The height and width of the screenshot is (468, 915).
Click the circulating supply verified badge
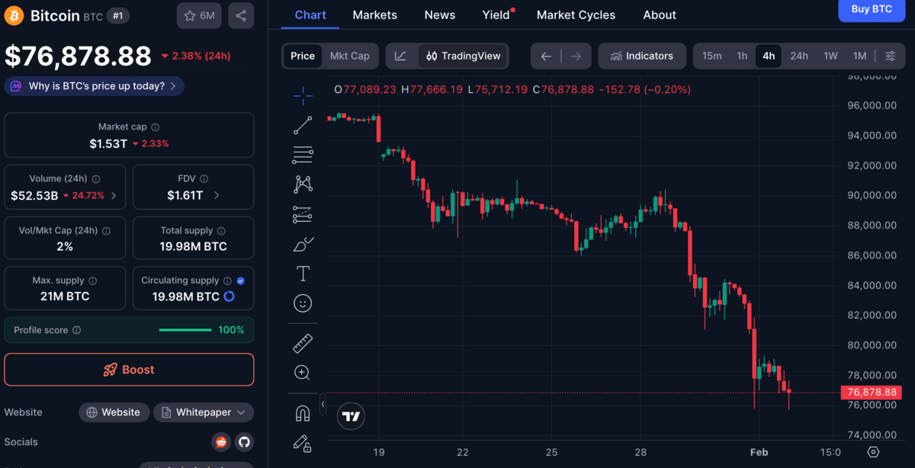[240, 280]
